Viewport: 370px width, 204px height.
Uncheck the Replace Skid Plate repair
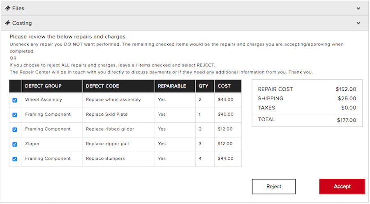(15, 115)
